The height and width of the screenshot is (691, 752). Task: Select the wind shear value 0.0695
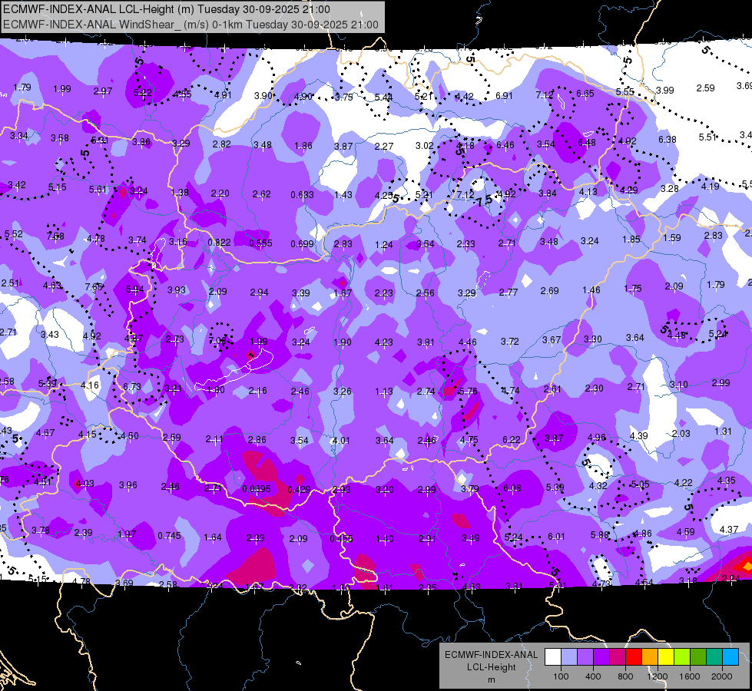pyautogui.click(x=256, y=488)
